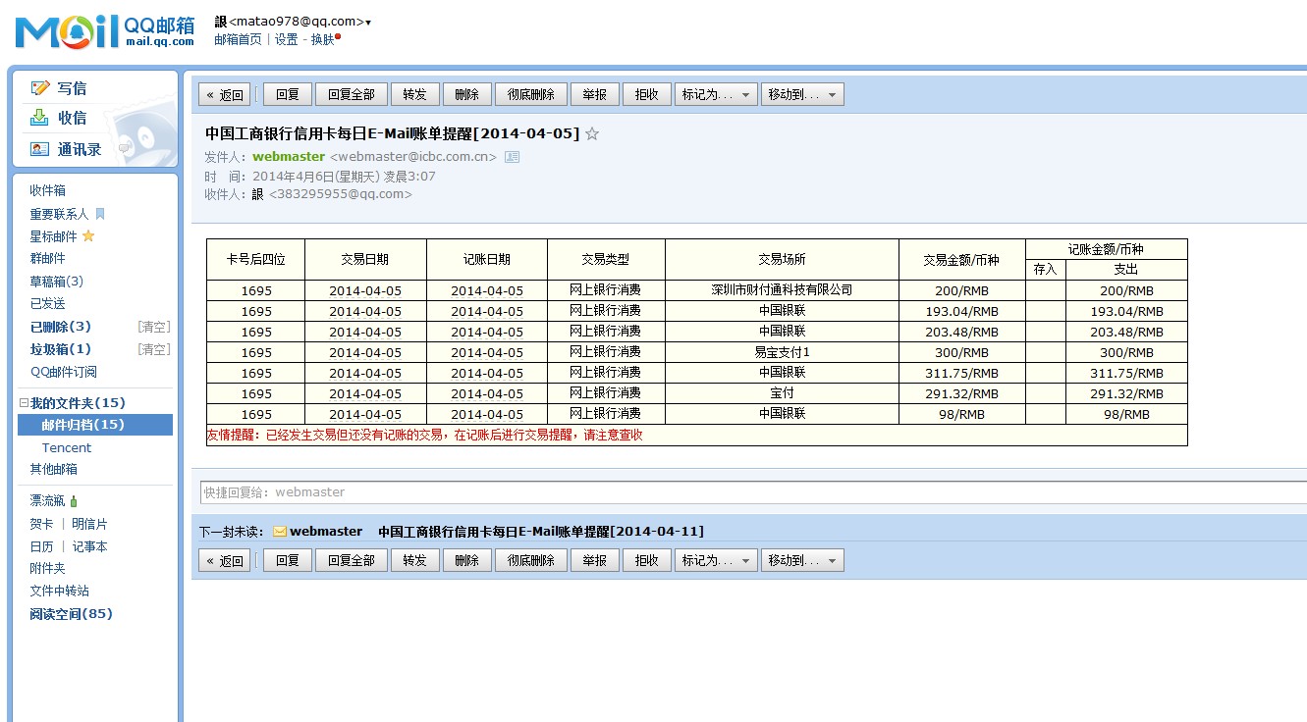This screenshot has height=722, width=1307.
Task: Star this ICBC bill email
Action: 592,134
